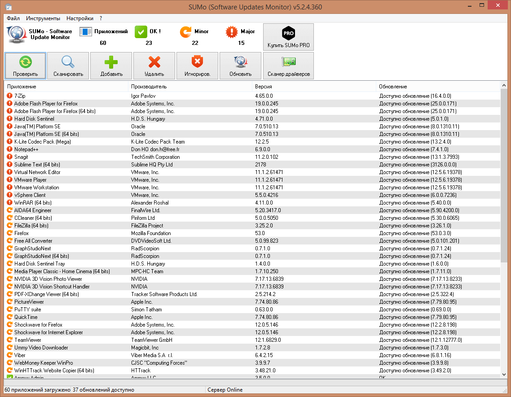Open the Файл menu
Image resolution: width=511 pixels, height=397 pixels.
[x=13, y=18]
